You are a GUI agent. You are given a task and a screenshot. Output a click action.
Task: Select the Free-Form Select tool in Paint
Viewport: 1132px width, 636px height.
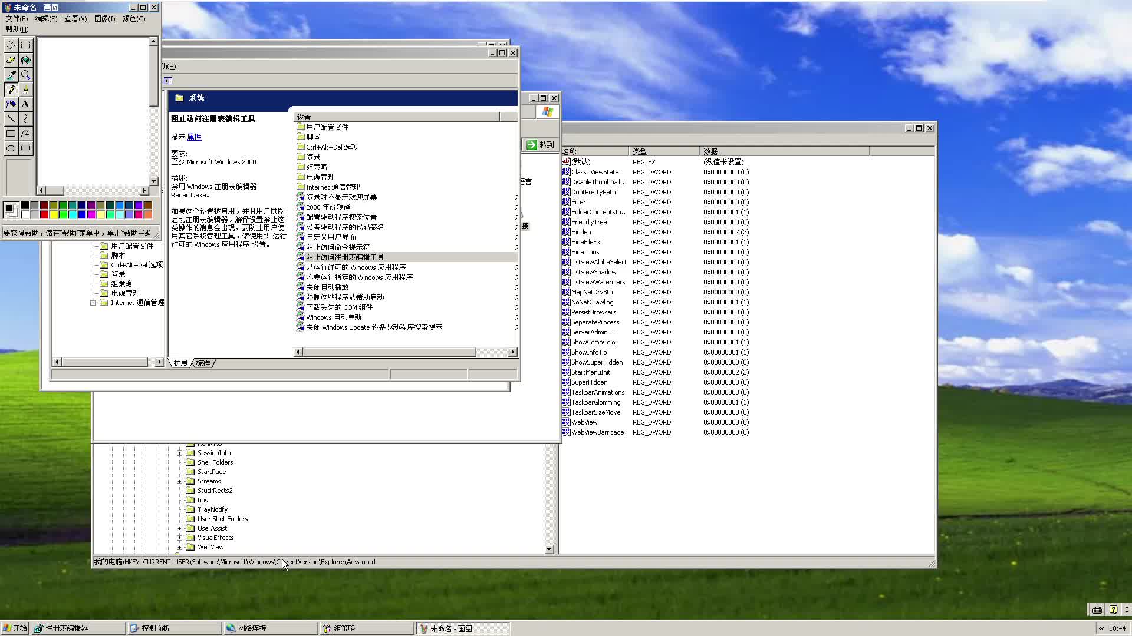11,45
